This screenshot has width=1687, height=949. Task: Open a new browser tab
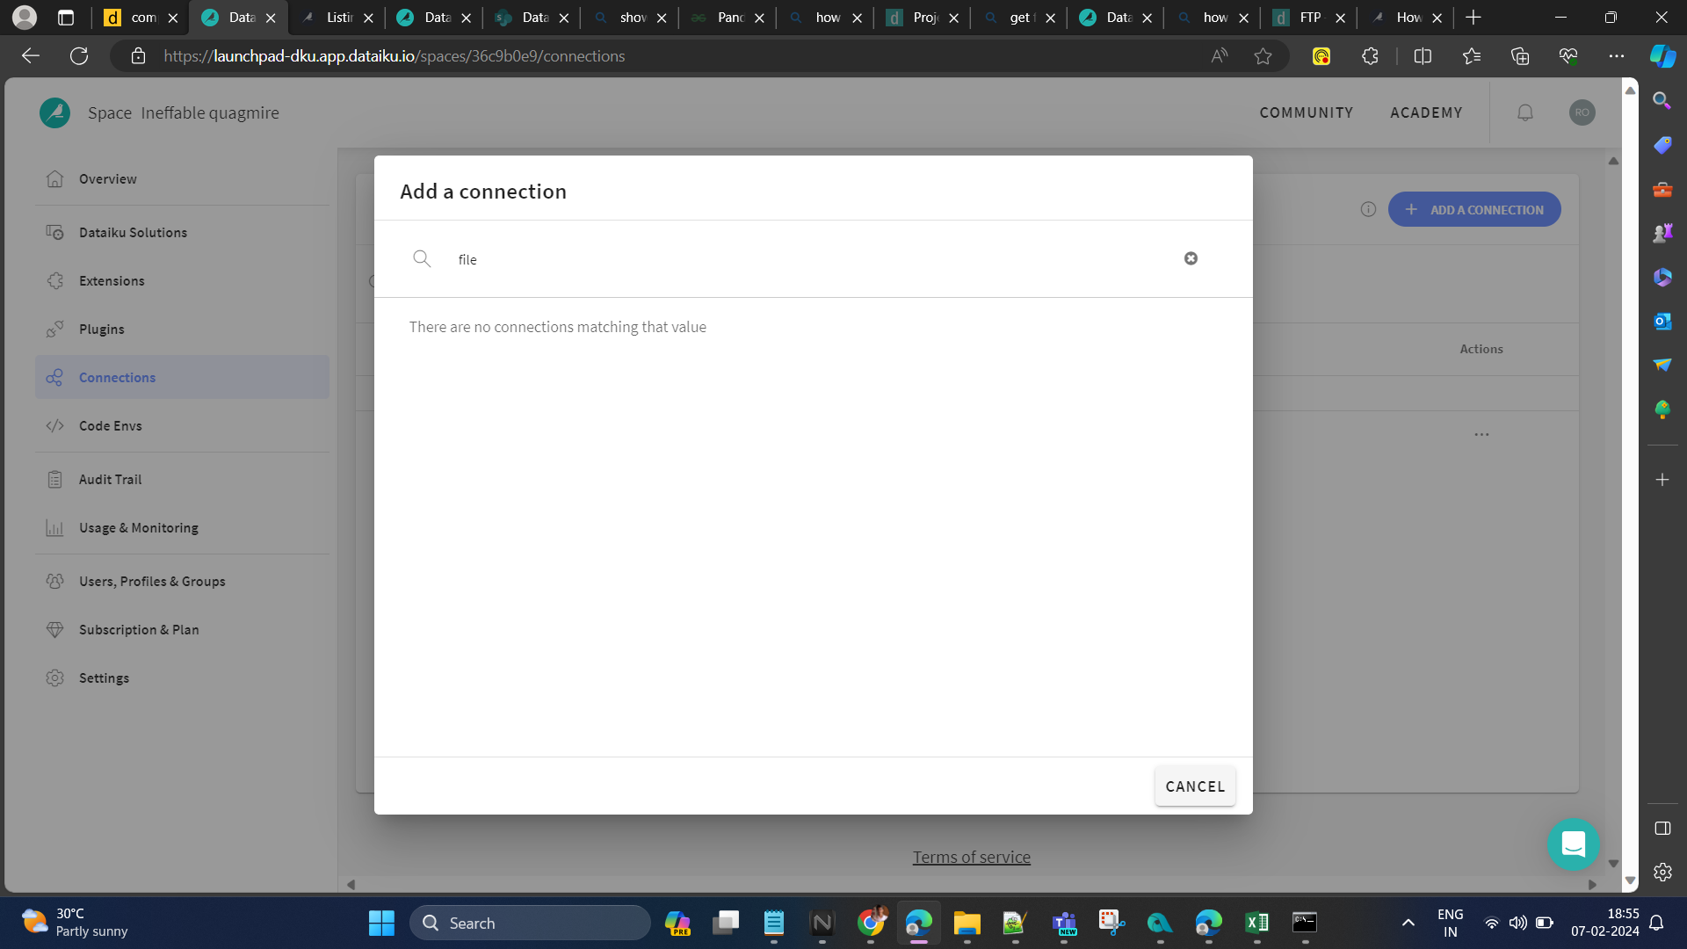point(1473,18)
